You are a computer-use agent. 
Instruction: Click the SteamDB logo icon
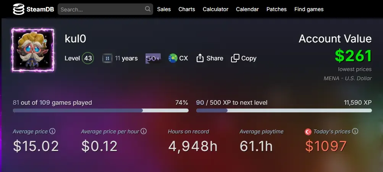tap(19, 9)
